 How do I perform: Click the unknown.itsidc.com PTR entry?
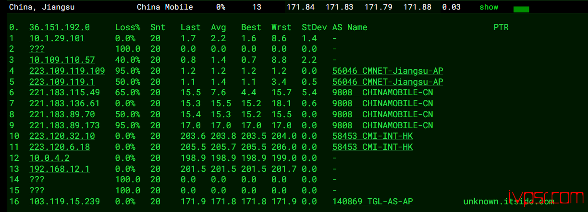point(509,201)
